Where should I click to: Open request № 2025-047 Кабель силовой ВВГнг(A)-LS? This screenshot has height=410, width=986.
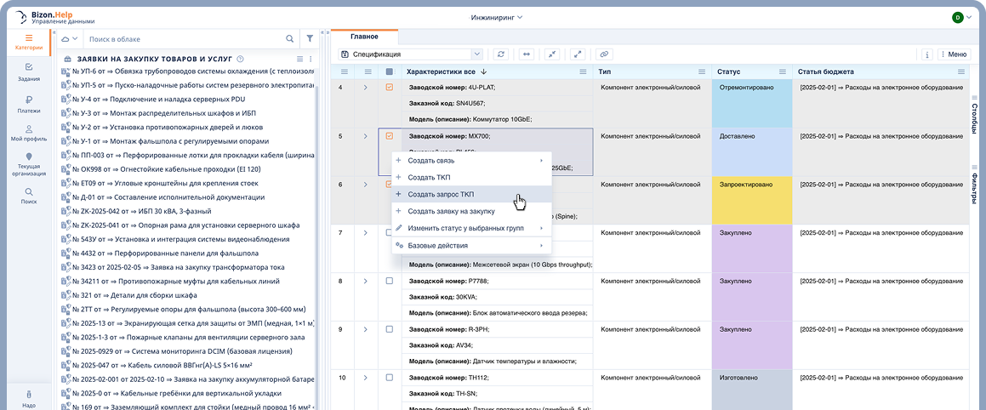(x=157, y=365)
